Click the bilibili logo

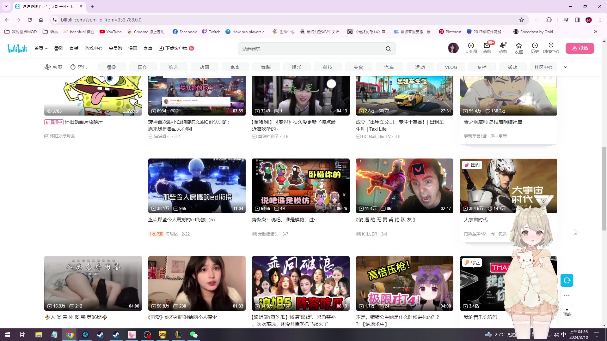point(17,48)
